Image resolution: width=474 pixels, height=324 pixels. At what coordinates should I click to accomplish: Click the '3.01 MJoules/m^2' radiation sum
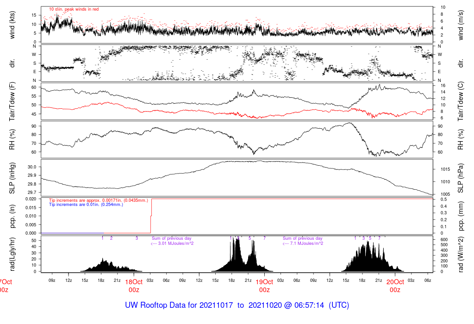coord(176,243)
